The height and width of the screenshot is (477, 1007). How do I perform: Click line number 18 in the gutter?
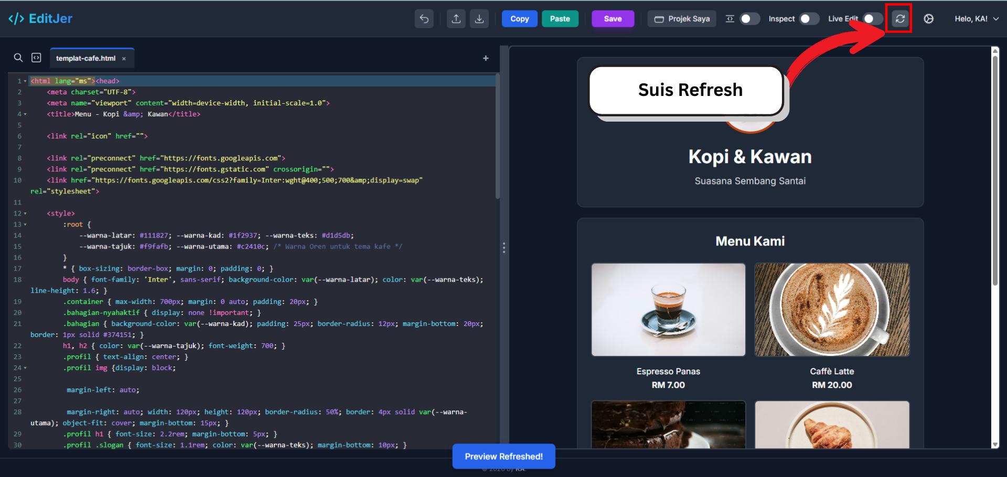[17, 280]
